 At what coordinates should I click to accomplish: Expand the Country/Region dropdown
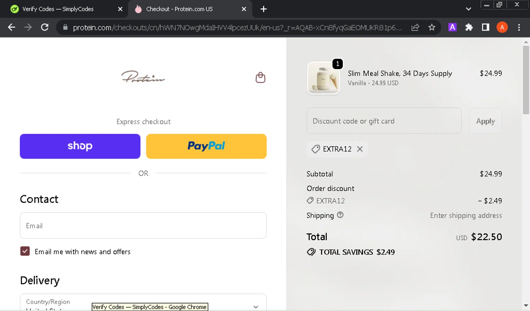(143, 302)
